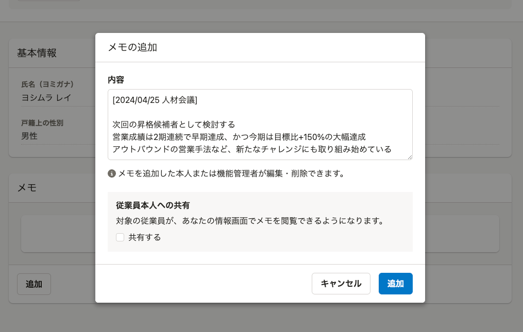Click the textarea resize handle corner
Viewport: 523px width, 332px height.
point(410,157)
